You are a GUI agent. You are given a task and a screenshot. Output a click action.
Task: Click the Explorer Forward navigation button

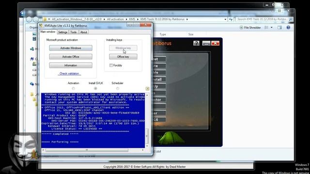tap(35, 19)
